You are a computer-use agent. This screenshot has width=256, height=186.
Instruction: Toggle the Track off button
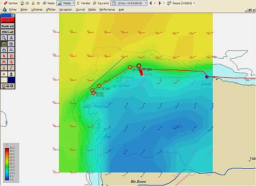7,26
